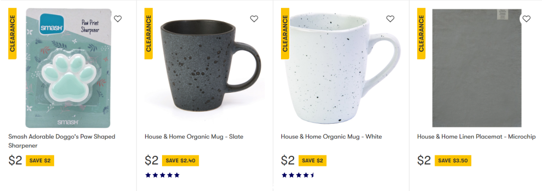Image resolution: width=542 pixels, height=191 pixels.
Task: Select Clearance ribbon on the placemat card
Action: (421, 34)
